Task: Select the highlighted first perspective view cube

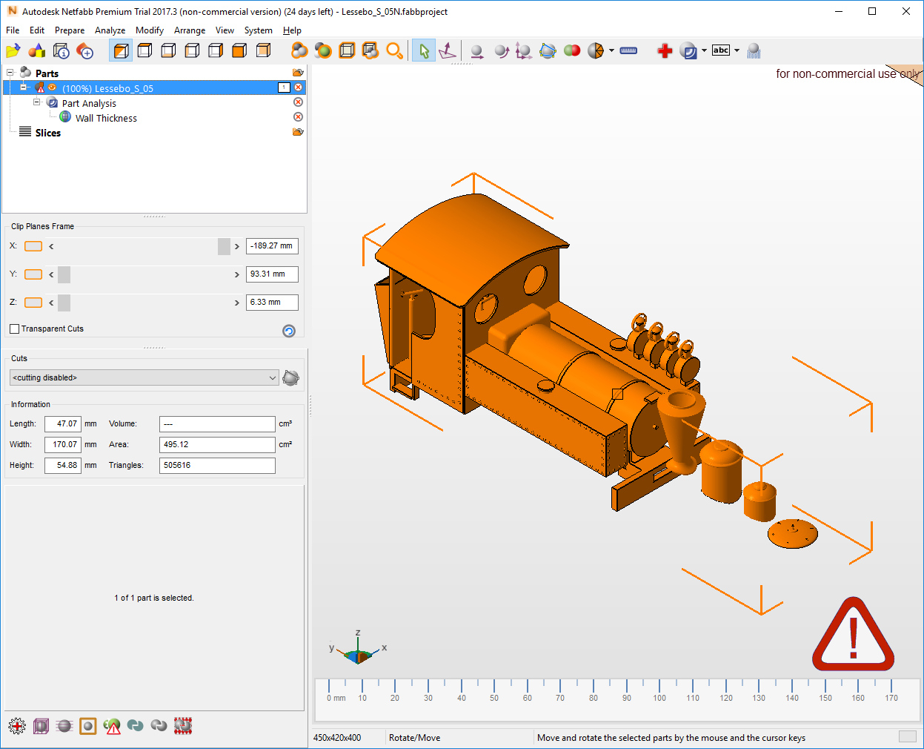Action: [x=121, y=50]
